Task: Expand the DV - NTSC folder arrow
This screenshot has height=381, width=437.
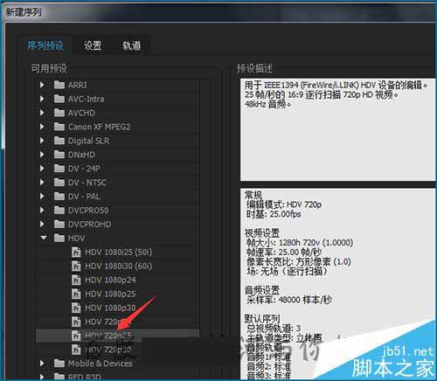Action: [42, 183]
